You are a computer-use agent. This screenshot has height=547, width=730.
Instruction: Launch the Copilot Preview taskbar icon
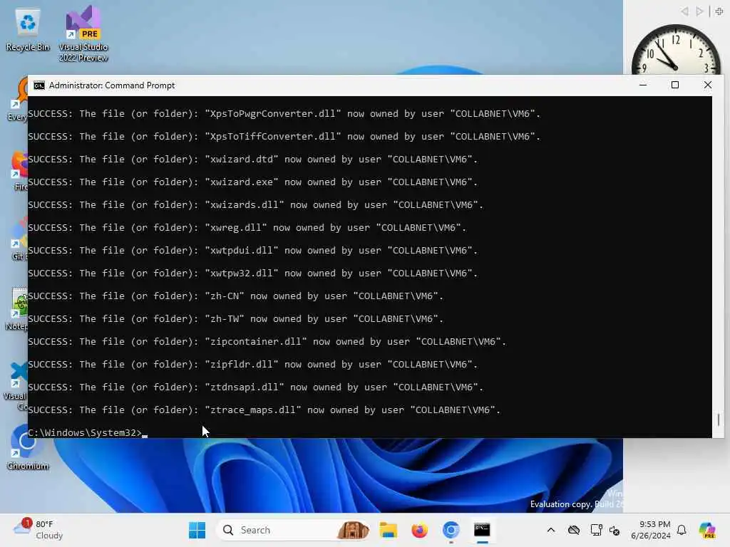707,530
